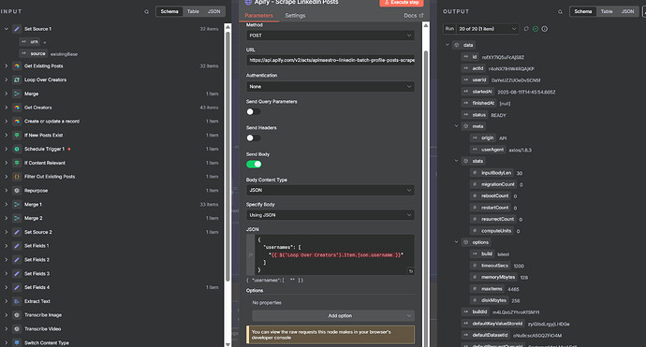Screen dimensions: 646x347
Task: Expand the Get Existing Posts node
Action: coord(7,65)
